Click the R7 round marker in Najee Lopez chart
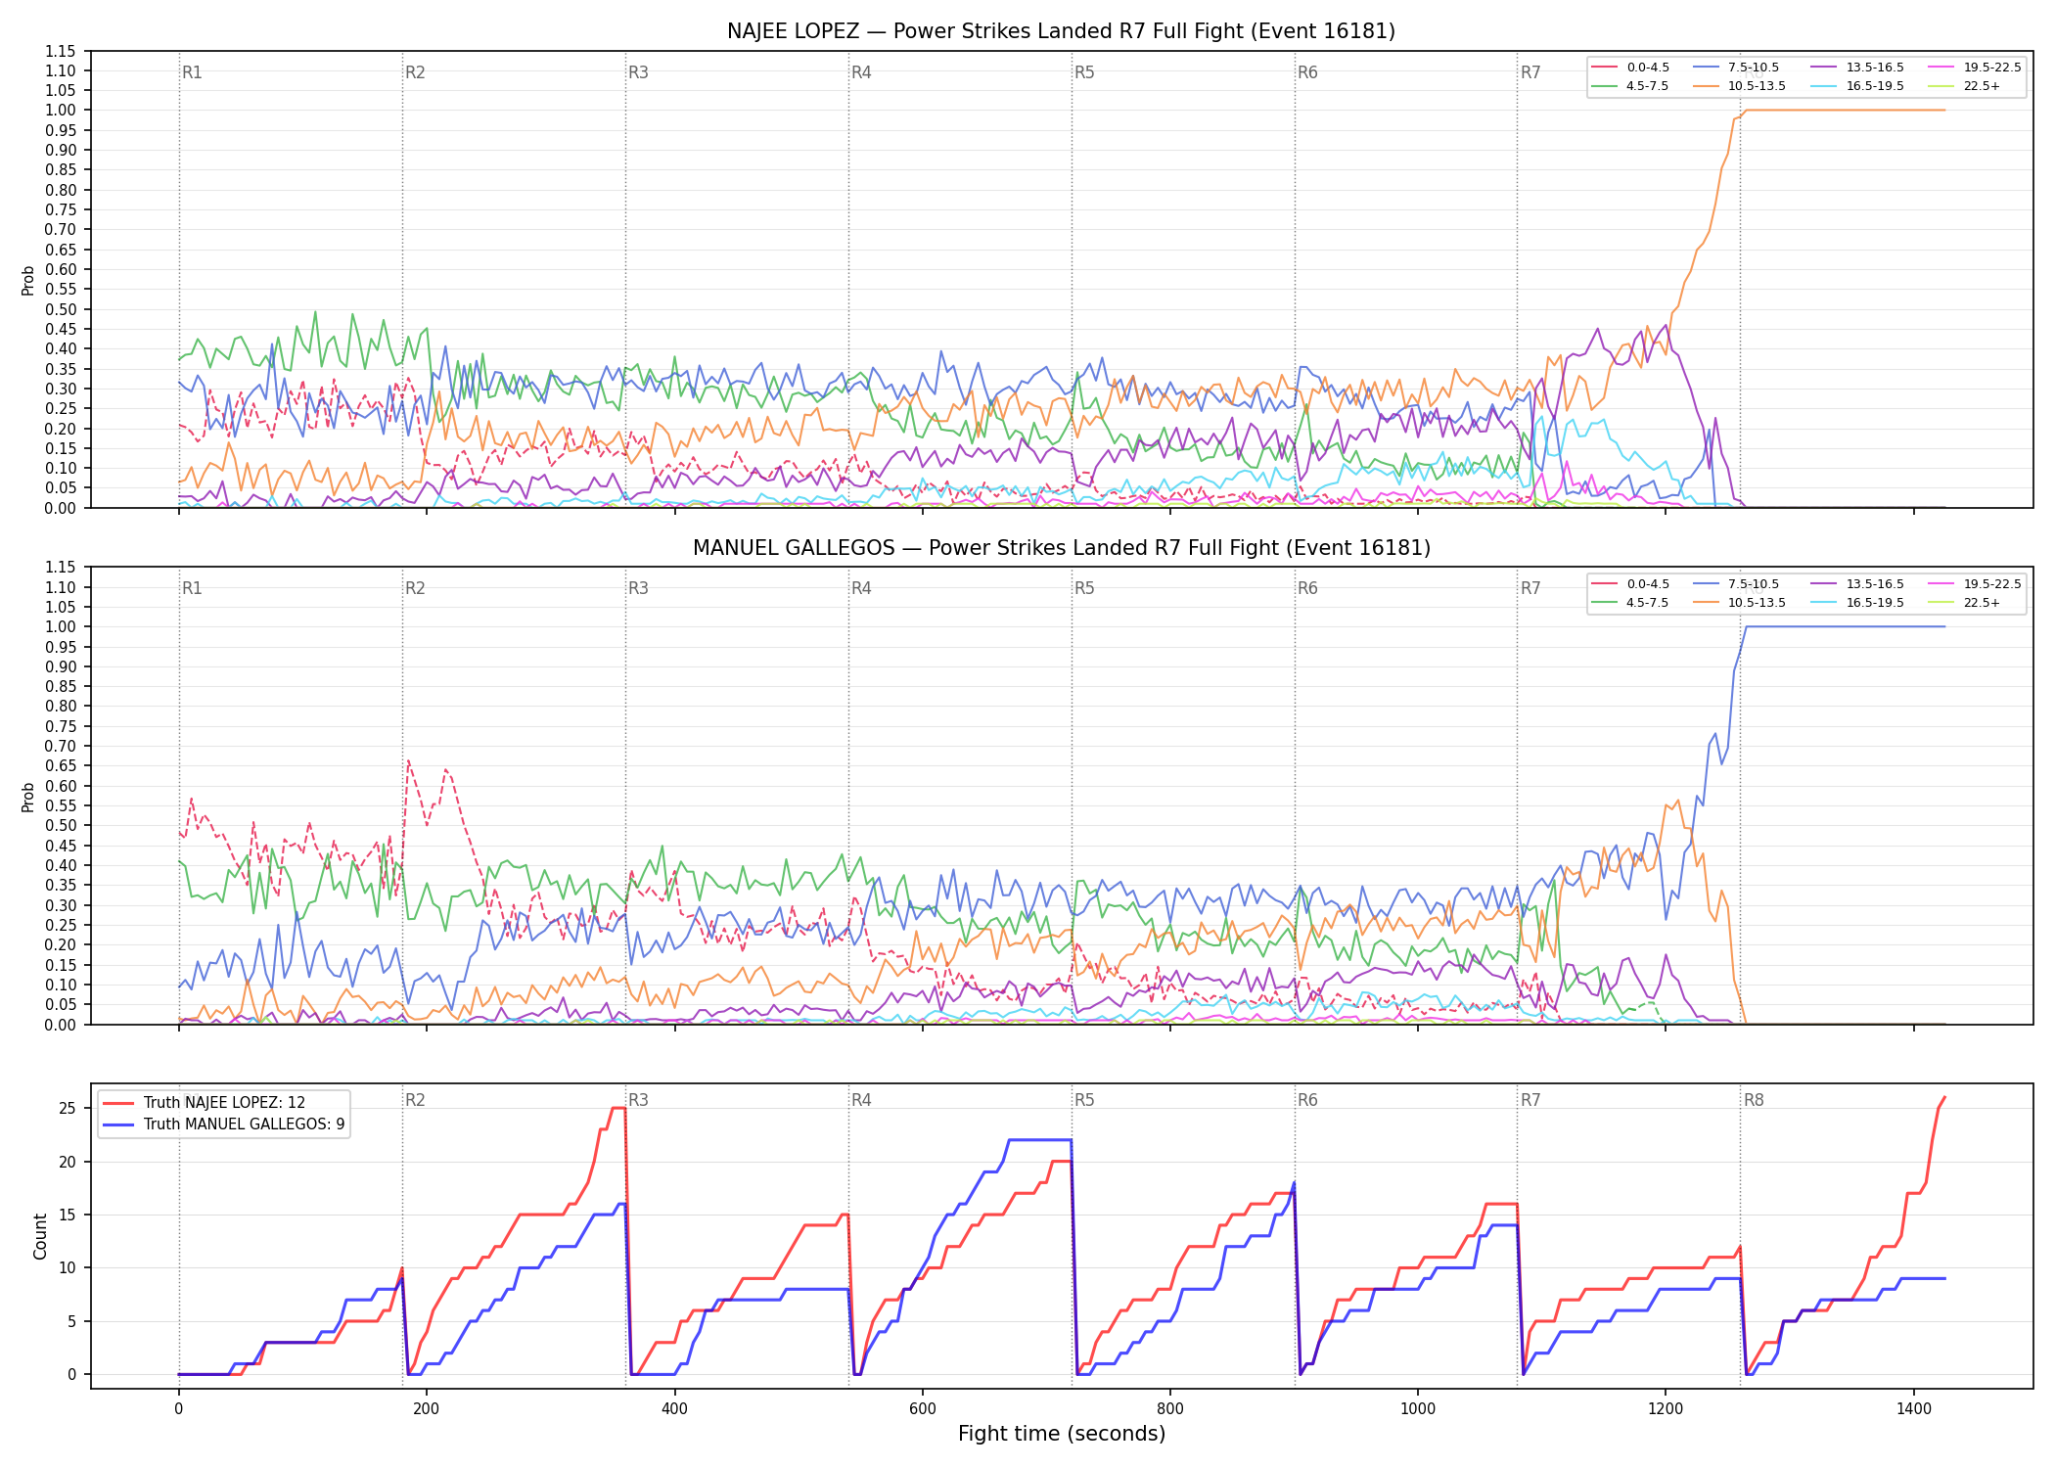Screen dimensions: 2055x1468 coord(1530,72)
